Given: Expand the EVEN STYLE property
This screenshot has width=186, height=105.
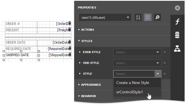Looking at the screenshot, I should [x=80, y=52].
